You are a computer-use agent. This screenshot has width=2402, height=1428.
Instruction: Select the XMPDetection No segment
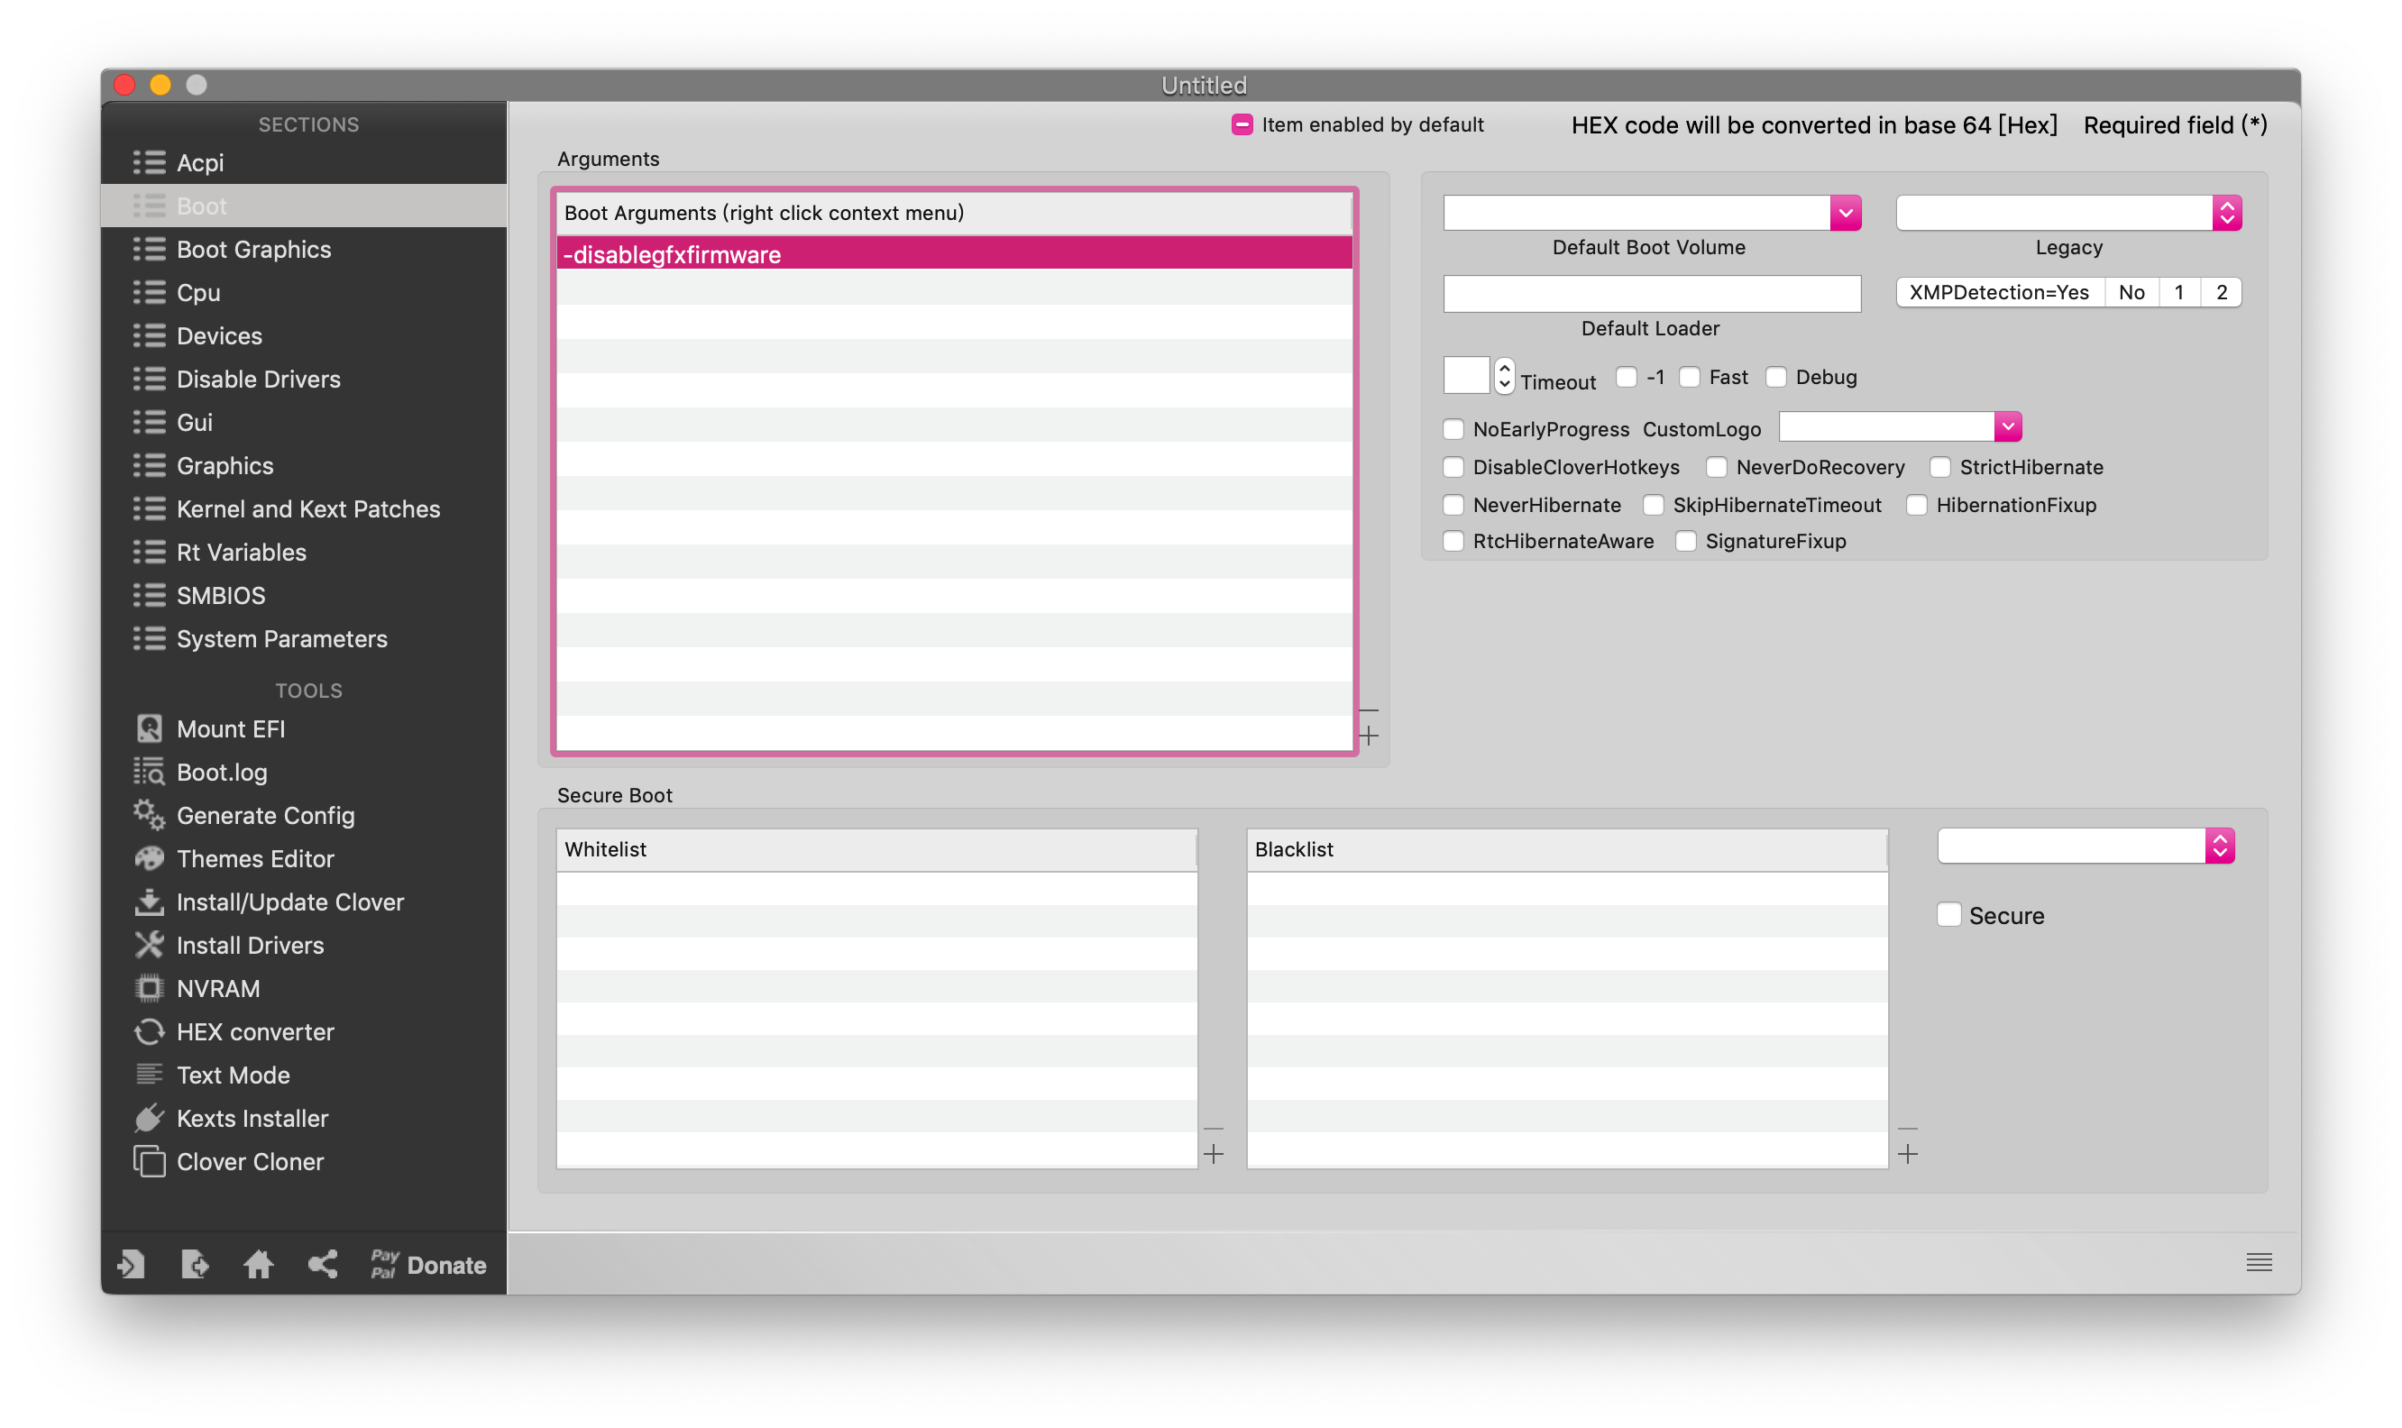point(2131,292)
